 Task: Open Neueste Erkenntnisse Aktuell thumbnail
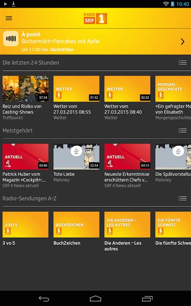127,156
